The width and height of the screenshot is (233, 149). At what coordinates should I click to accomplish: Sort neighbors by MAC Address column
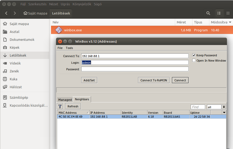(73, 113)
